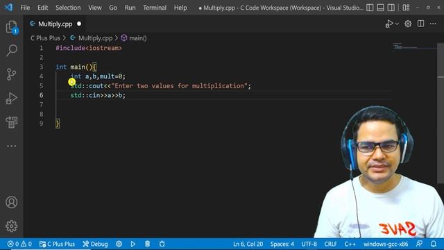The height and width of the screenshot is (250, 444).
Task: Click line number 6 in gutter
Action: coord(42,95)
